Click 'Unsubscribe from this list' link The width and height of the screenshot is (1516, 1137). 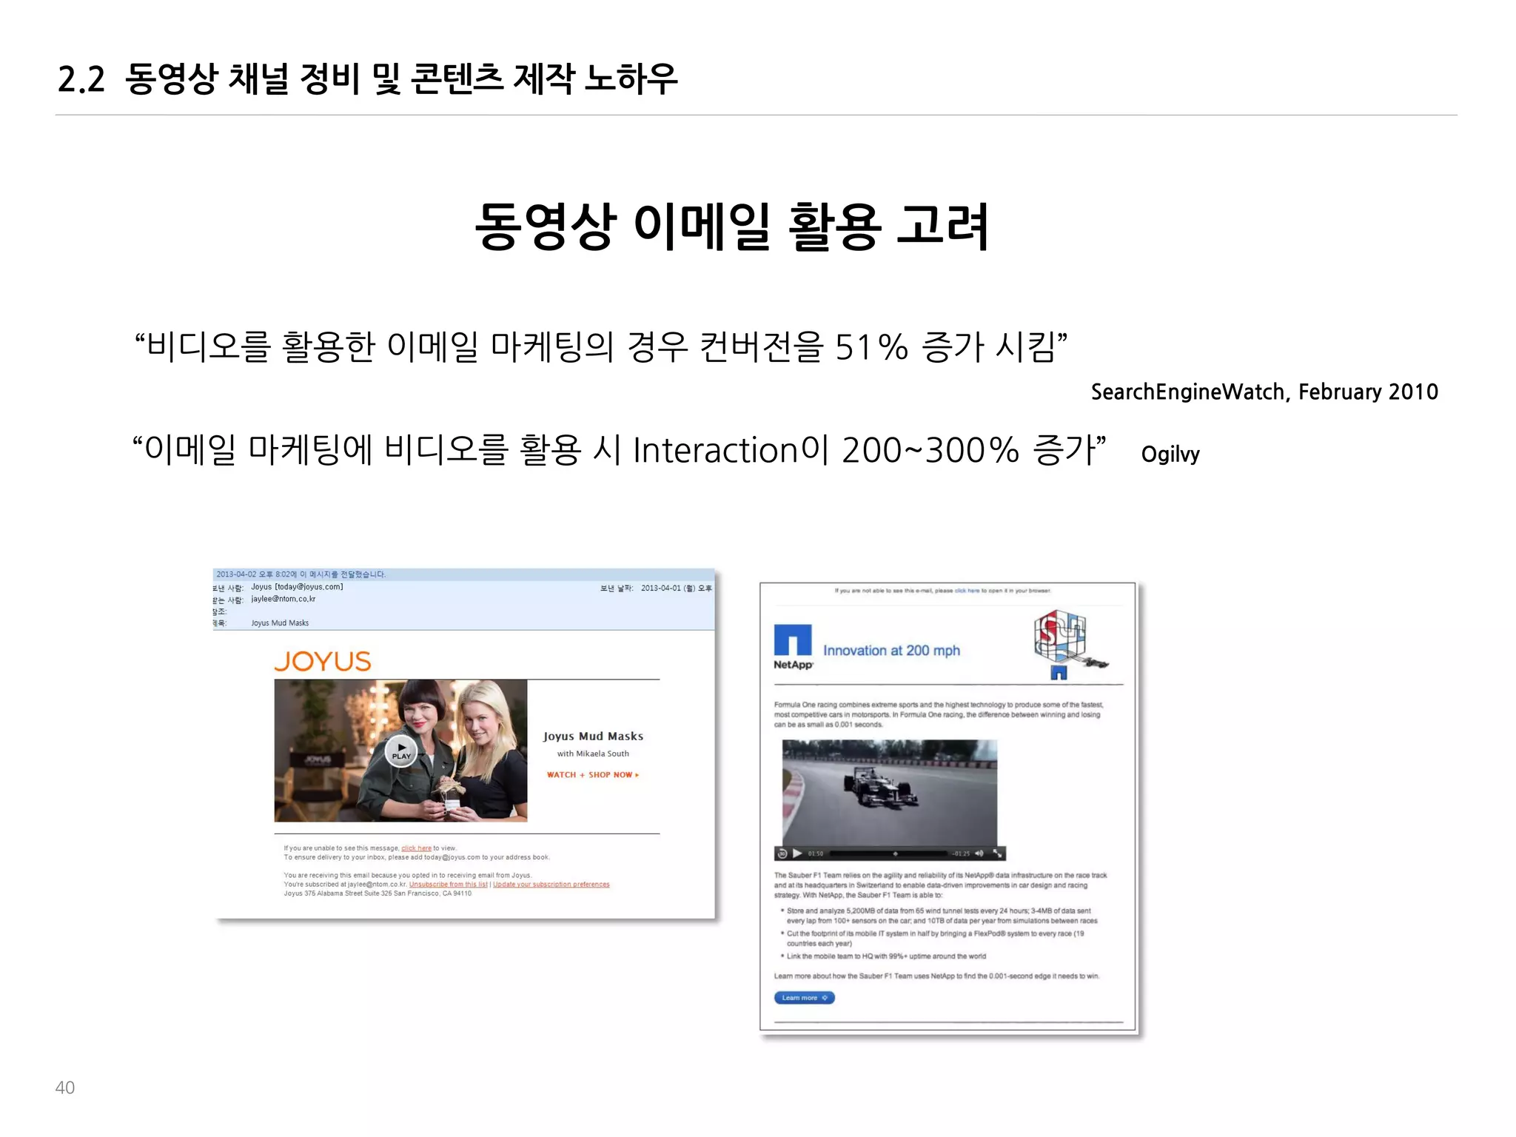point(448,885)
